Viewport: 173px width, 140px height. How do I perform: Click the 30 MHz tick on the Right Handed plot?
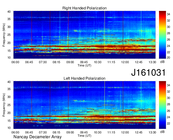(x=9, y=27)
